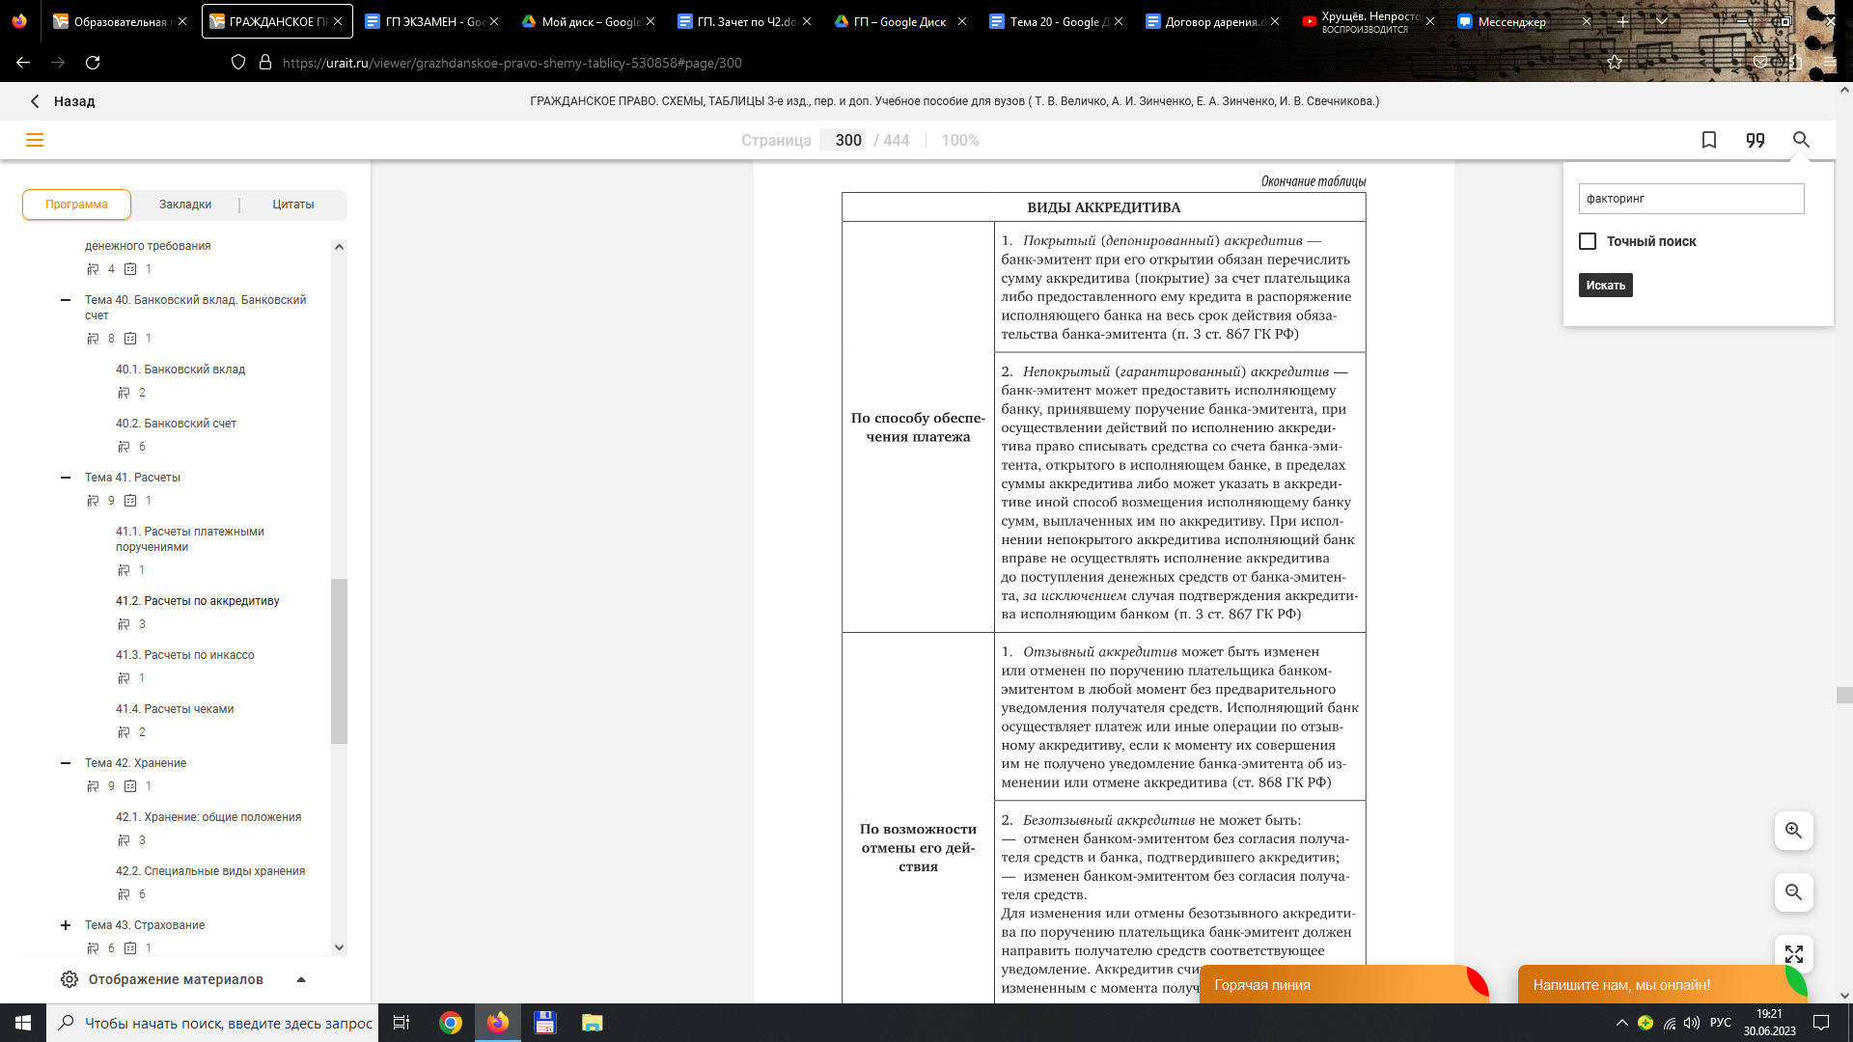Screen dimensions: 1853x1042
Task: Open 42.1. Хранение: общие положения
Action: [x=208, y=817]
